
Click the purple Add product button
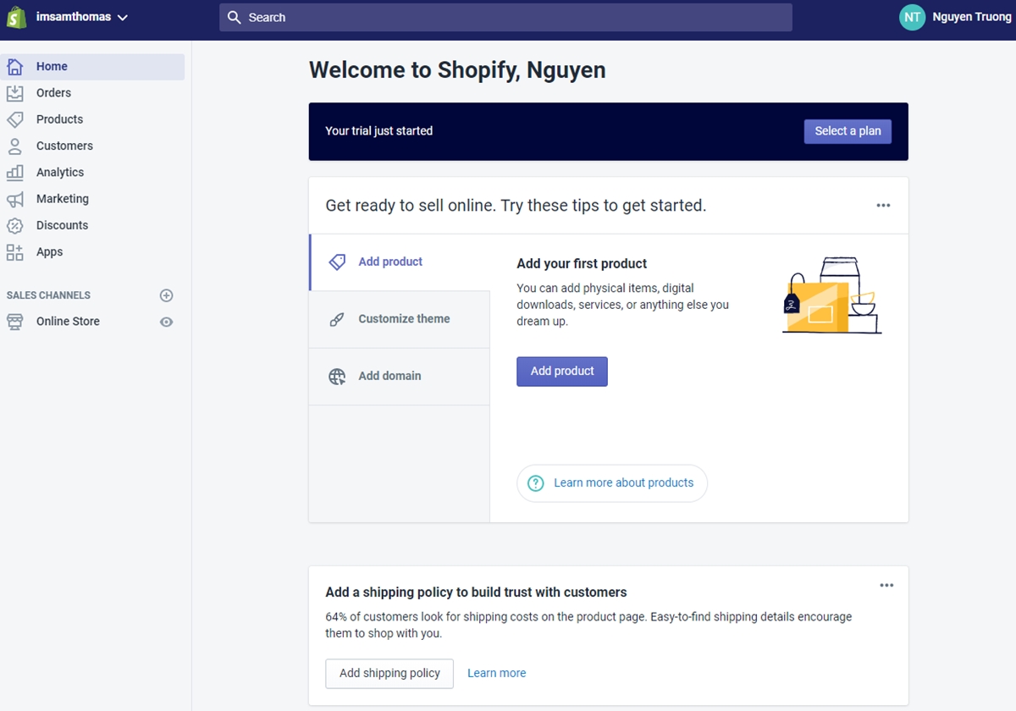point(562,372)
